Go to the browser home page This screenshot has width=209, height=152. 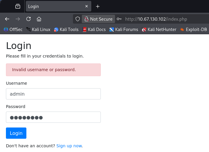(39, 19)
